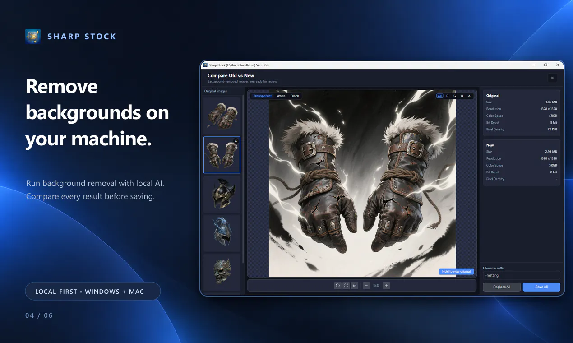Click the SHARP STOCK brand text
Image resolution: width=573 pixels, height=343 pixels.
point(82,37)
